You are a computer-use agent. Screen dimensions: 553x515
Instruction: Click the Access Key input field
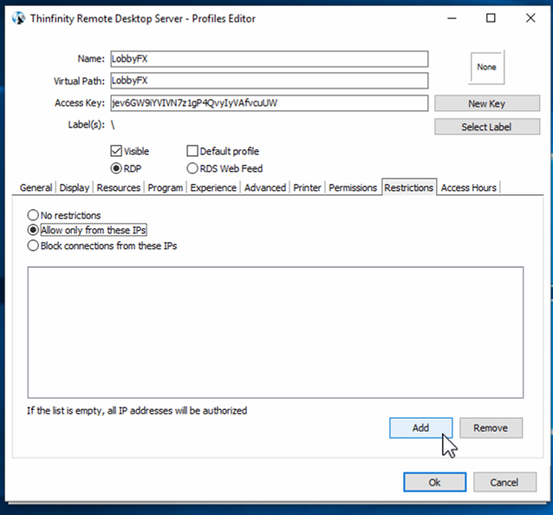(269, 103)
